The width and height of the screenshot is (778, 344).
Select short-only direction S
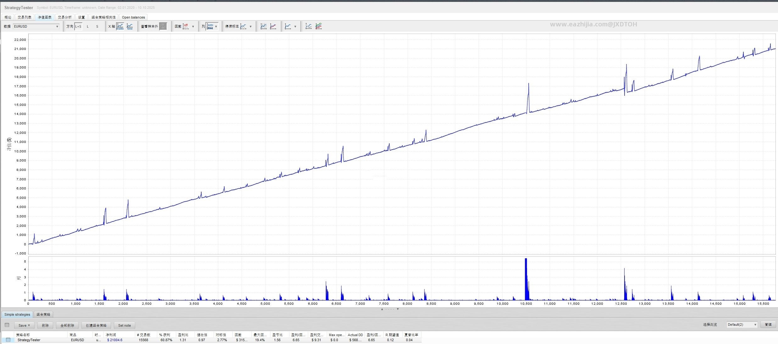pos(97,26)
